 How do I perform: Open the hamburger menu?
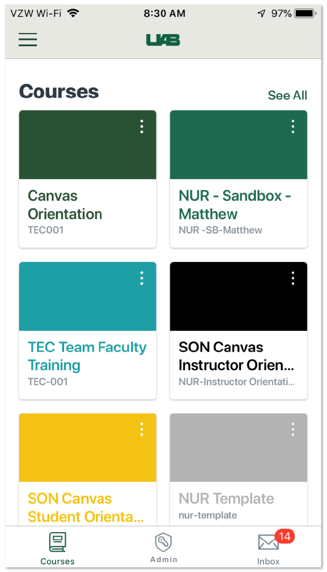[x=28, y=39]
